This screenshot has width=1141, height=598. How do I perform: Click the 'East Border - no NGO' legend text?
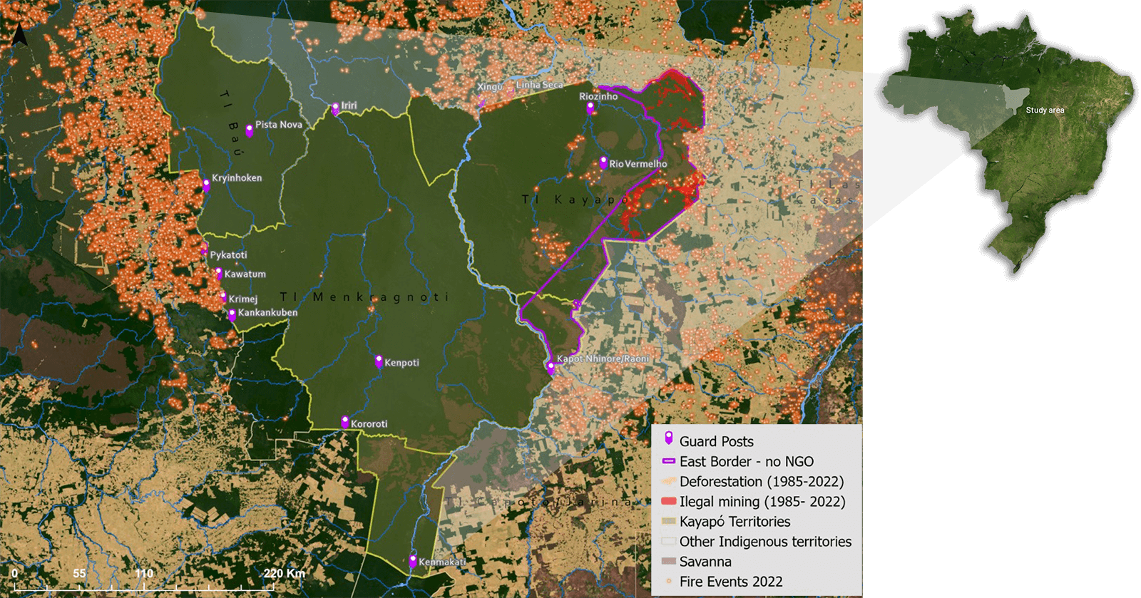747,461
